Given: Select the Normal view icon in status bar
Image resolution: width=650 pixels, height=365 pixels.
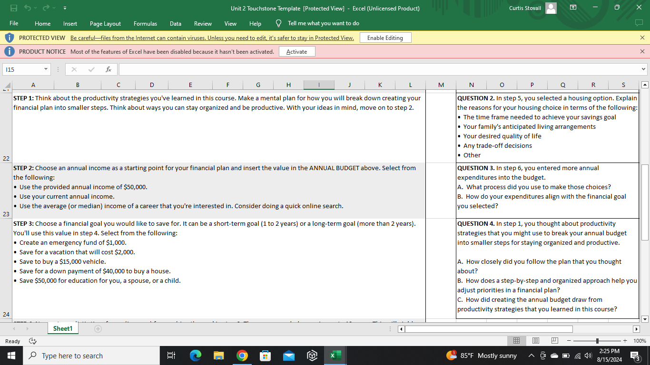Looking at the screenshot, I should (516, 341).
